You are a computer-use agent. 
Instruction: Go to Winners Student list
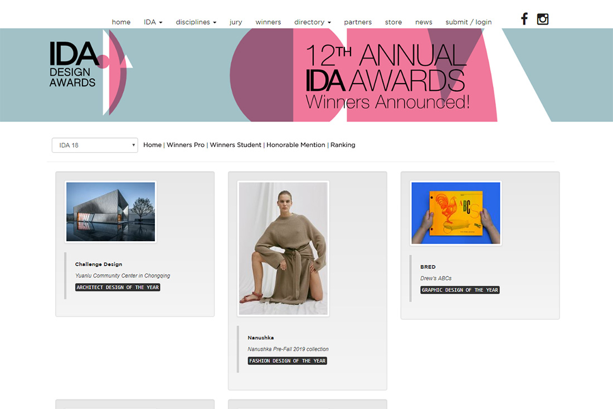[235, 145]
